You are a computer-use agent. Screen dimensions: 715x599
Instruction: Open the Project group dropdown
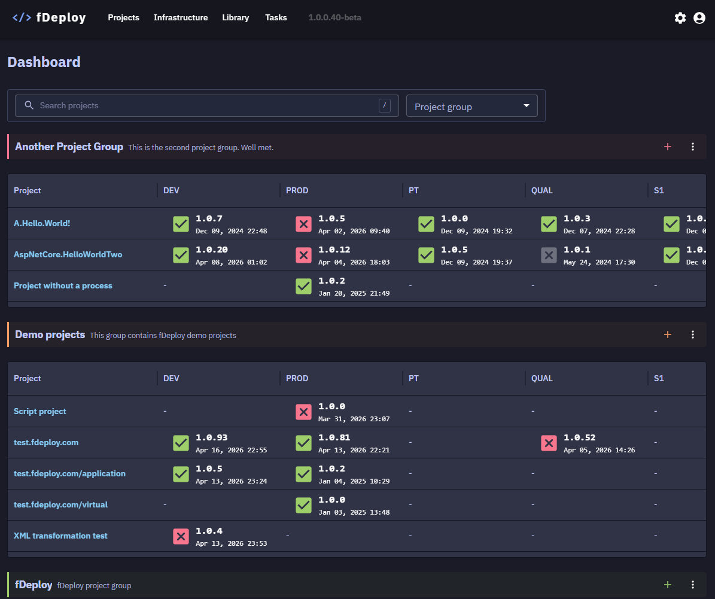point(472,106)
